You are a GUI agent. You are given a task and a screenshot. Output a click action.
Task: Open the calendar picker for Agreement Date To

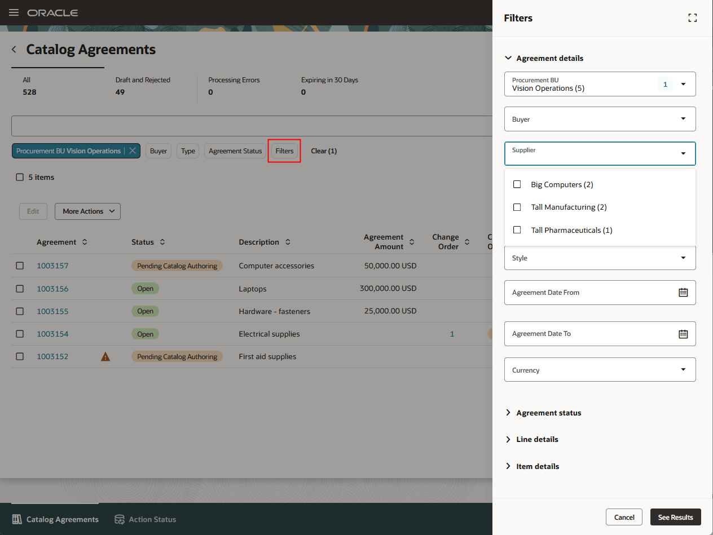[x=683, y=333]
